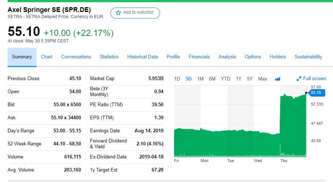333x182 pixels.
Task: Select the 1M chart range
Action: (200, 79)
